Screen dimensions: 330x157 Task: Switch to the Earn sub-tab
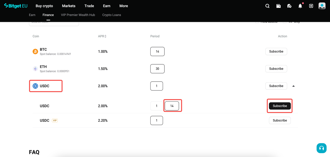click(x=32, y=15)
